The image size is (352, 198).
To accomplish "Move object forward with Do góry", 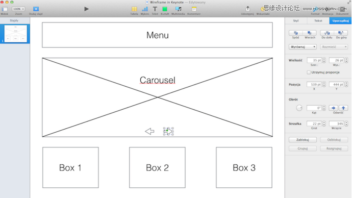I will pyautogui.click(x=341, y=33).
